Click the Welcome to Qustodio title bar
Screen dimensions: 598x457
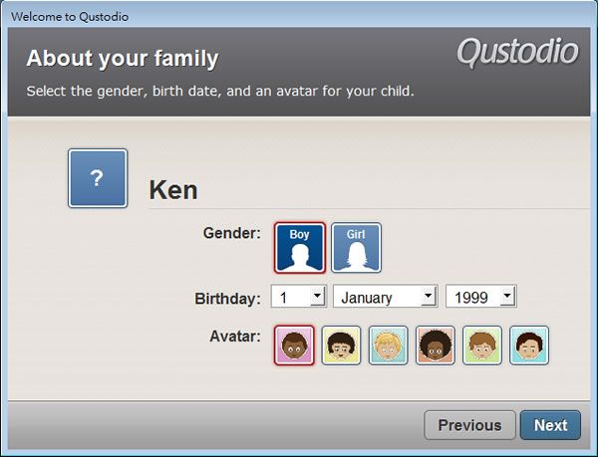70,17
